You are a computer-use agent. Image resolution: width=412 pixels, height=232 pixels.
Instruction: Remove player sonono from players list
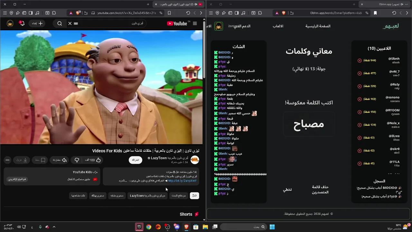[360, 99]
